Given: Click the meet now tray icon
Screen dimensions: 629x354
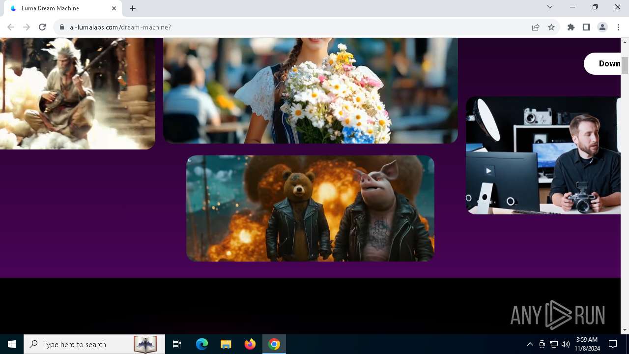Looking at the screenshot, I should [x=542, y=344].
